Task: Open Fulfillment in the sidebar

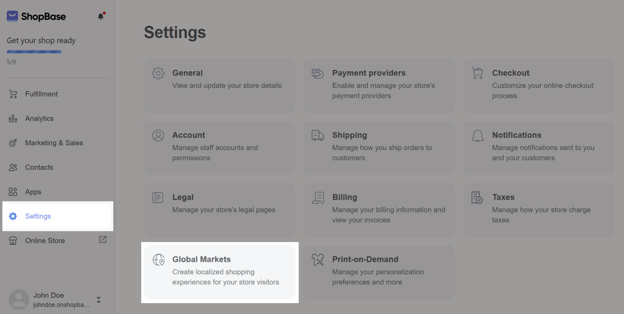Action: pyautogui.click(x=41, y=94)
